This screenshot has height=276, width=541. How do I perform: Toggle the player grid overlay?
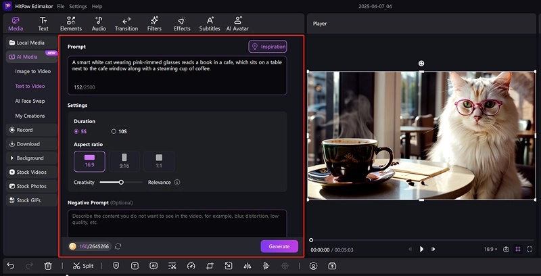pos(518,249)
